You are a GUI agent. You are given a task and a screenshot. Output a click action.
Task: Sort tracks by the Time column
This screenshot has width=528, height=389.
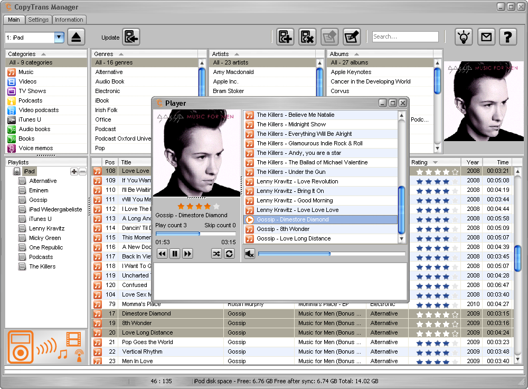[498, 162]
